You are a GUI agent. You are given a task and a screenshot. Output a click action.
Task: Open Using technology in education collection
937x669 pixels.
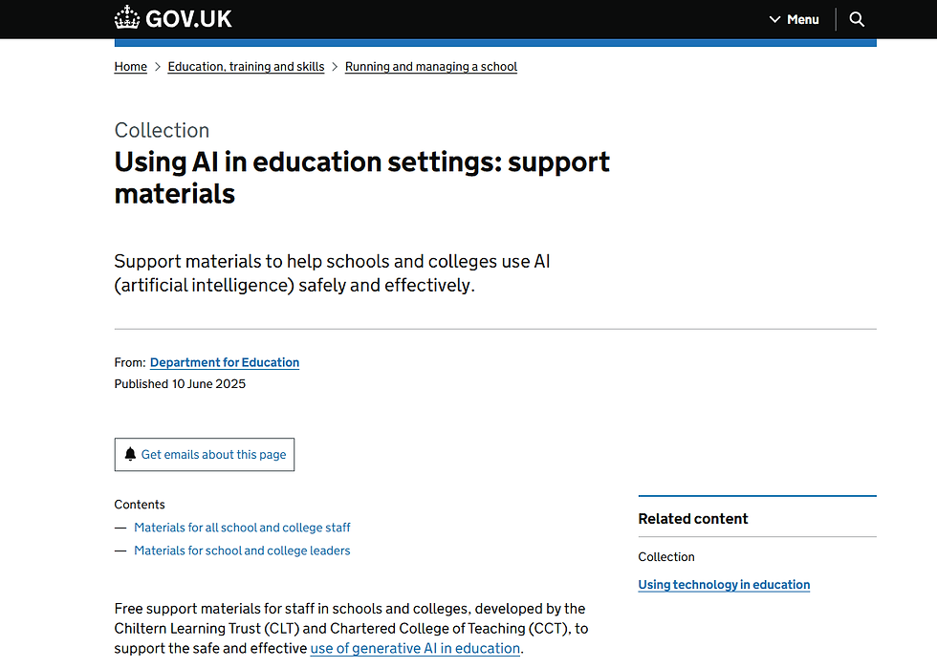(724, 584)
